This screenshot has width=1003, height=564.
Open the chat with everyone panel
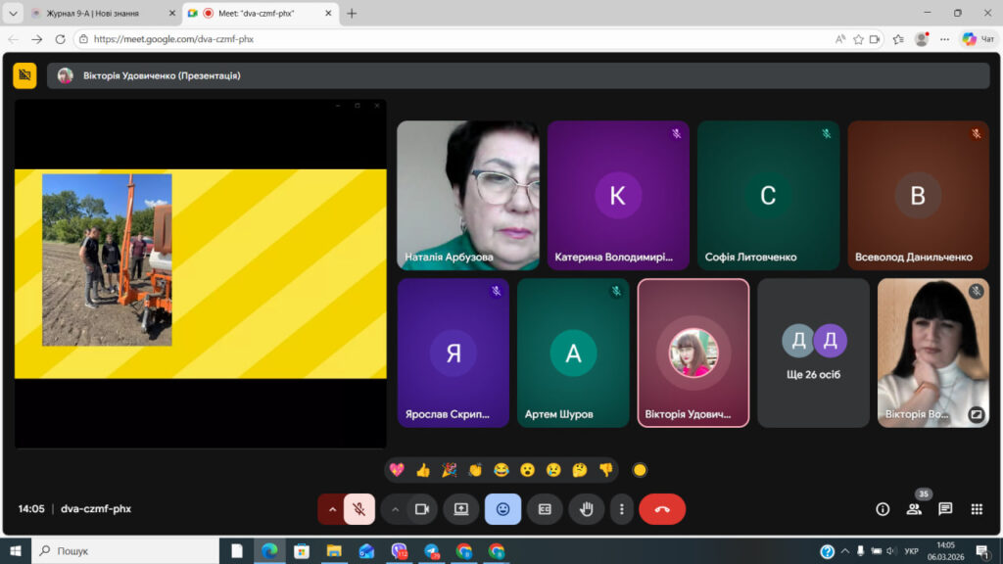[x=945, y=509]
